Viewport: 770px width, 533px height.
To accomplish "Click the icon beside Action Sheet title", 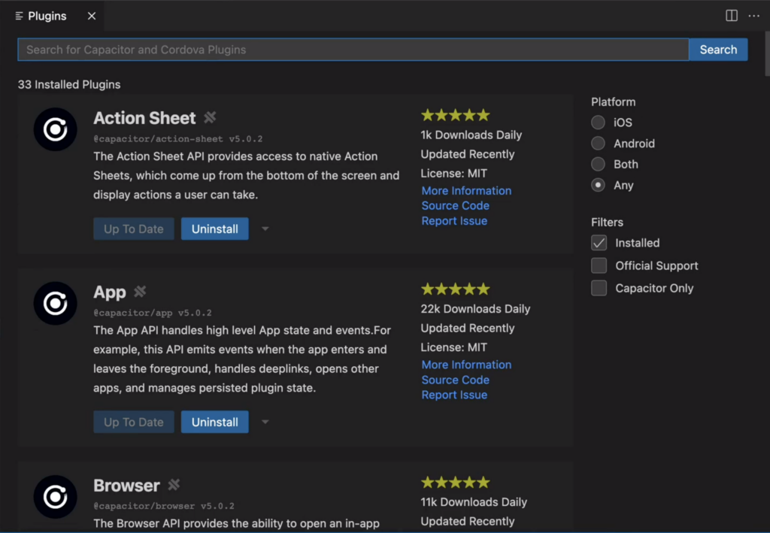I will 210,117.
